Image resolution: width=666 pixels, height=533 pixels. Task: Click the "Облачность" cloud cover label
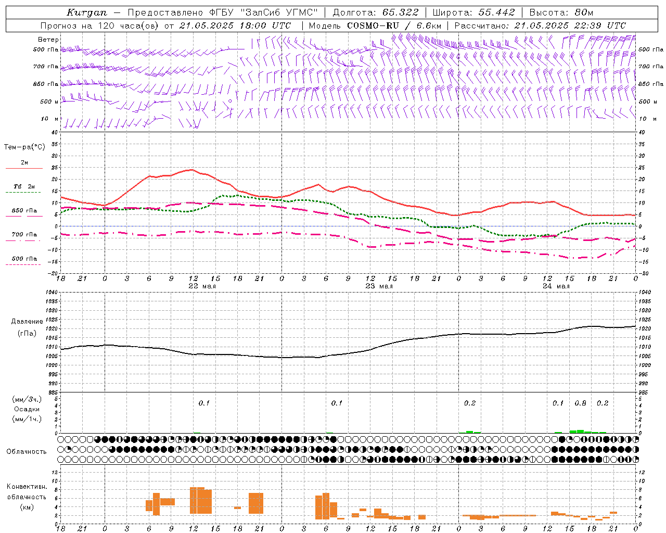(27, 452)
